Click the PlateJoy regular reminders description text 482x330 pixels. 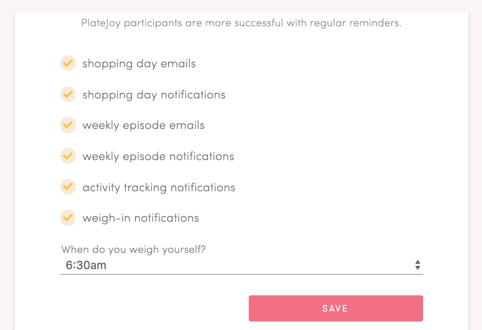pyautogui.click(x=241, y=23)
